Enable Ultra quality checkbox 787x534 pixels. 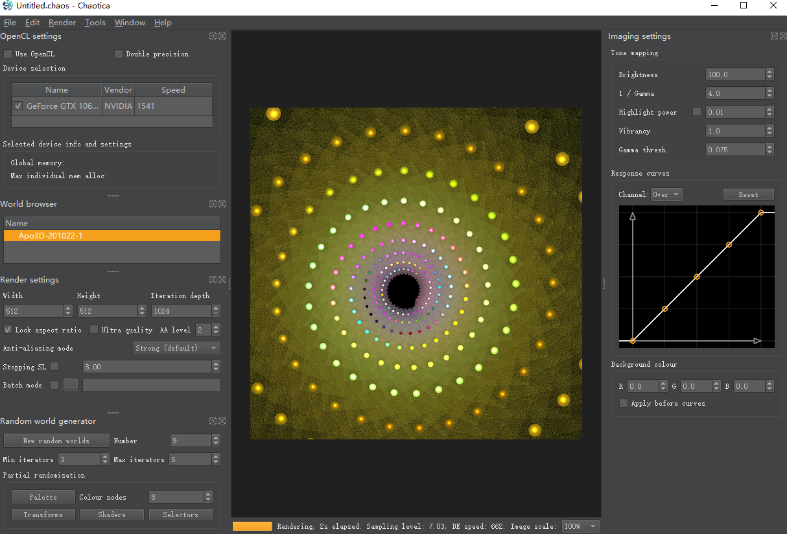(x=94, y=330)
